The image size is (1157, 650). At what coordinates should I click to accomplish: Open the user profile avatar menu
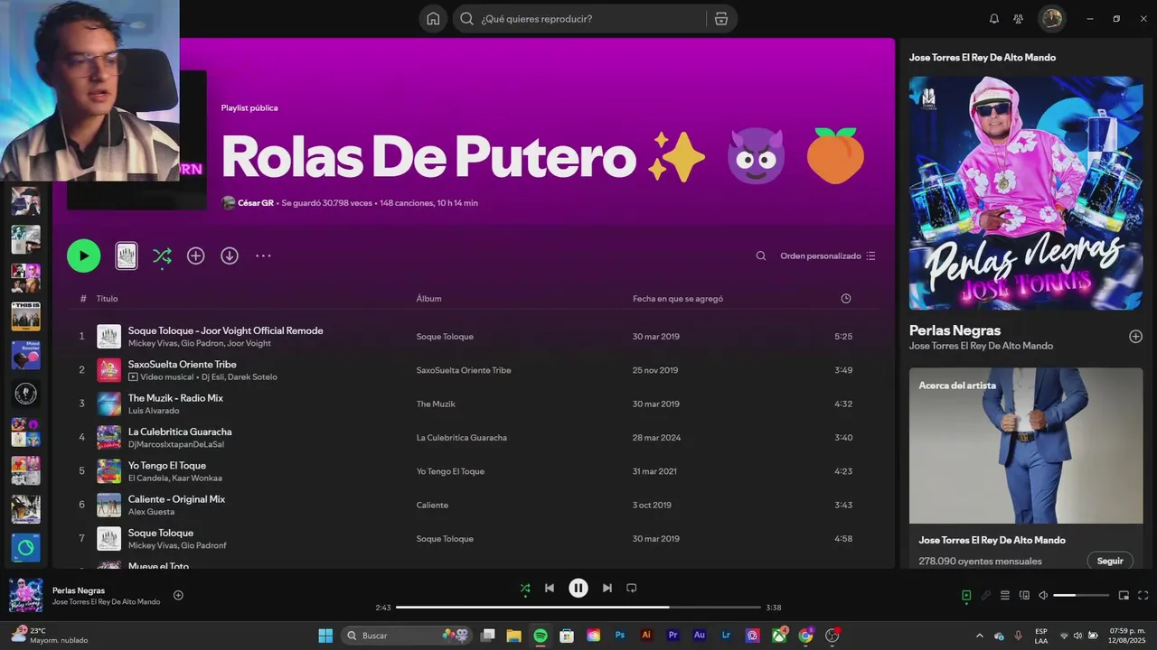(x=1051, y=19)
